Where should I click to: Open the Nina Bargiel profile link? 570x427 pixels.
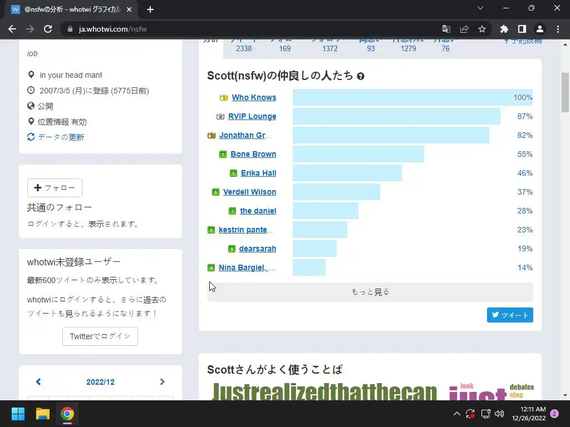coord(247,267)
